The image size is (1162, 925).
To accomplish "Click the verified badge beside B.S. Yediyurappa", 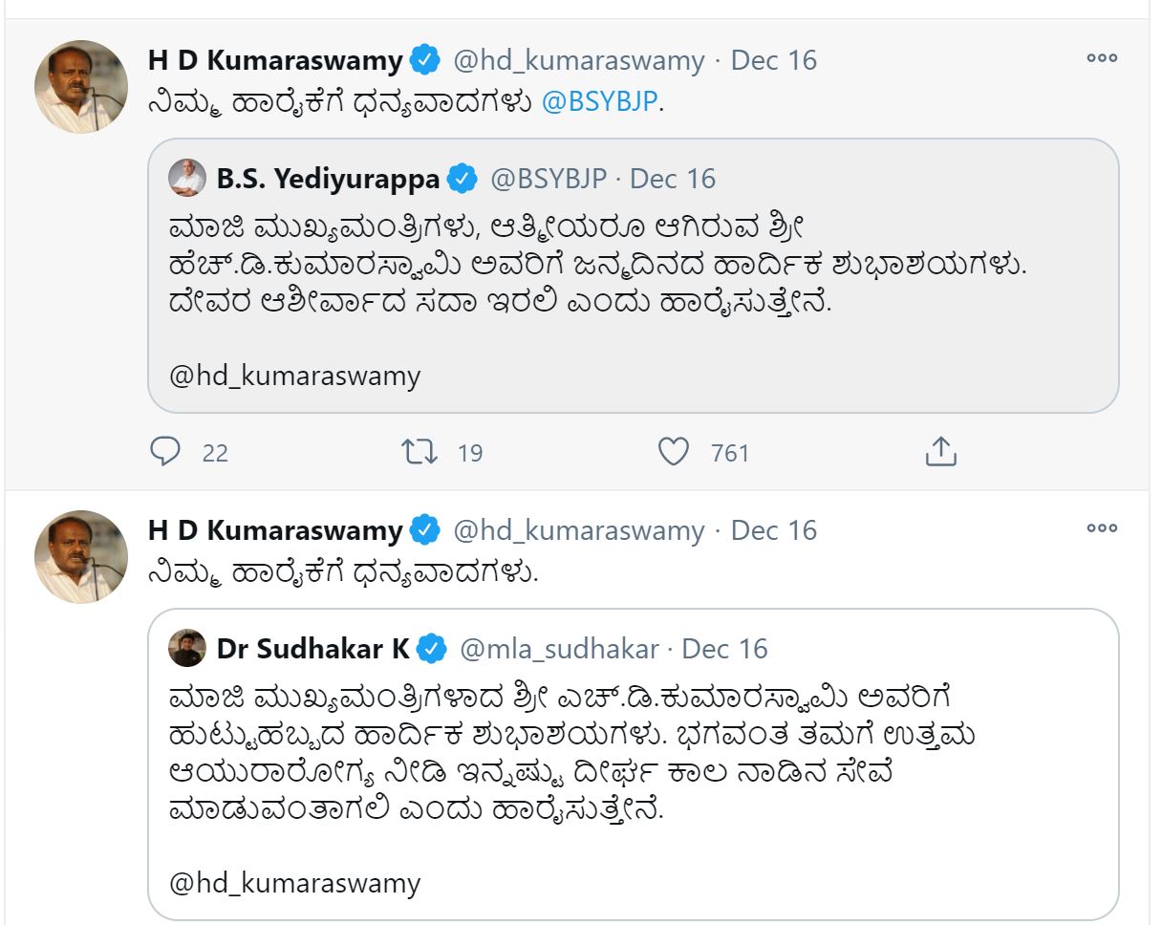I will 463,179.
